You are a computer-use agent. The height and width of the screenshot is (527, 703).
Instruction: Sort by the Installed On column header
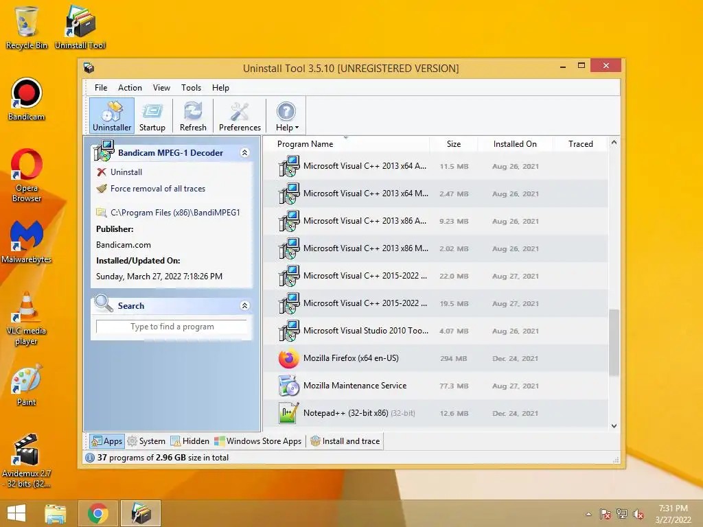tap(515, 144)
